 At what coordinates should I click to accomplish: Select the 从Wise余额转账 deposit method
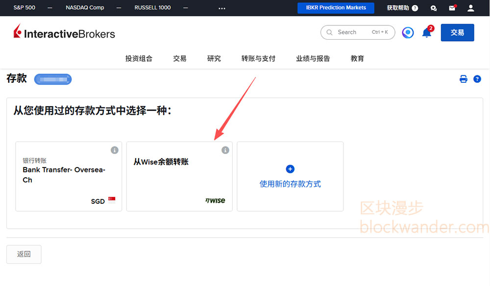(x=179, y=176)
